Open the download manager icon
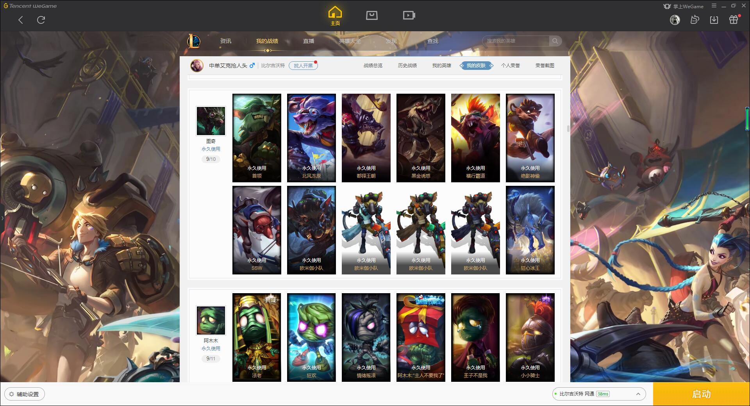Image resolution: width=750 pixels, height=406 pixels. [x=714, y=20]
